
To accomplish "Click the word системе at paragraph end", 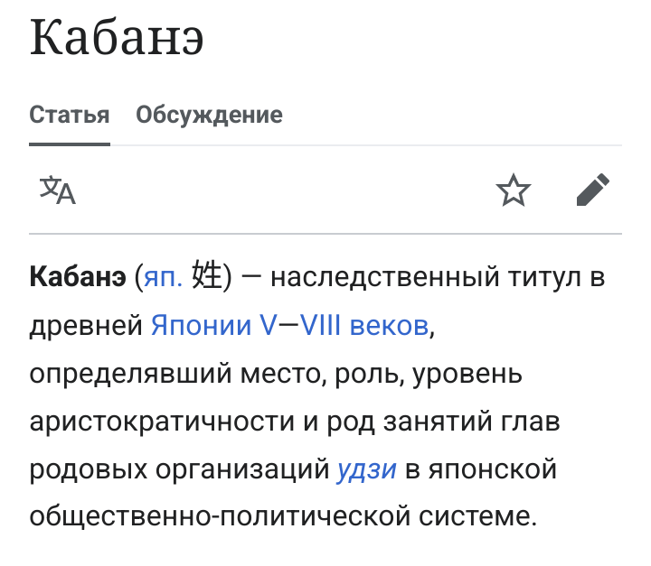I will pos(478,517).
